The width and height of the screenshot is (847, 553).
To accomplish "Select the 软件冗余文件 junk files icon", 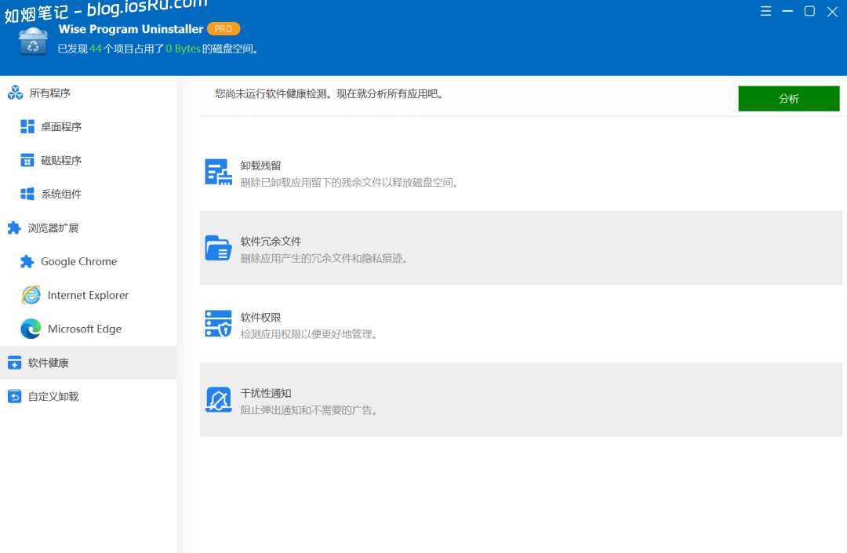I will [x=217, y=247].
